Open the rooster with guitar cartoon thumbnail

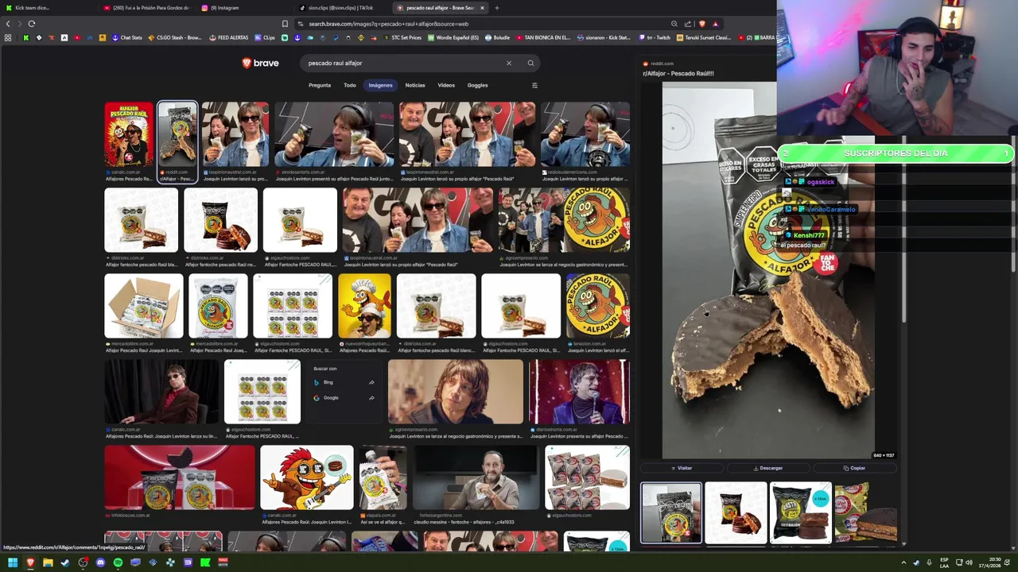point(307,477)
